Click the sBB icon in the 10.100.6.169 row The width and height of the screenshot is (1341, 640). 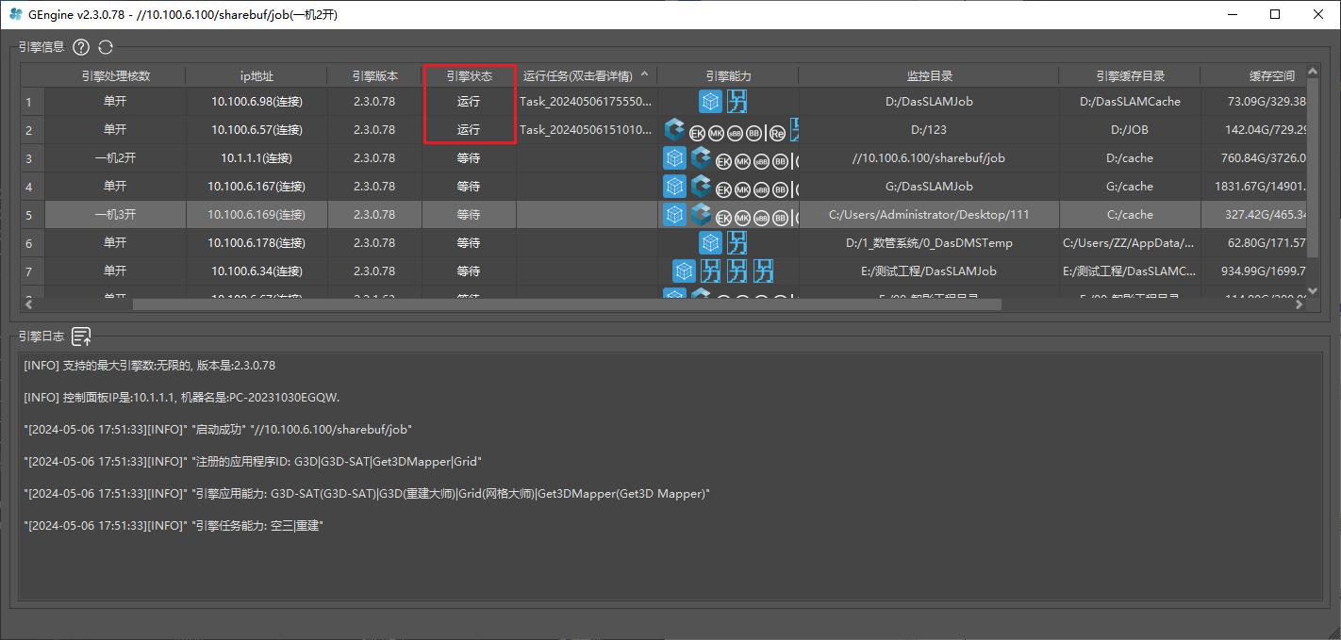[x=761, y=218]
